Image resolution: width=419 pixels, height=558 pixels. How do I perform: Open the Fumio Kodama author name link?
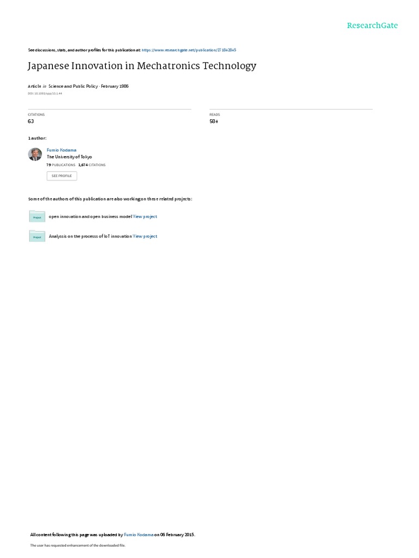[62, 150]
